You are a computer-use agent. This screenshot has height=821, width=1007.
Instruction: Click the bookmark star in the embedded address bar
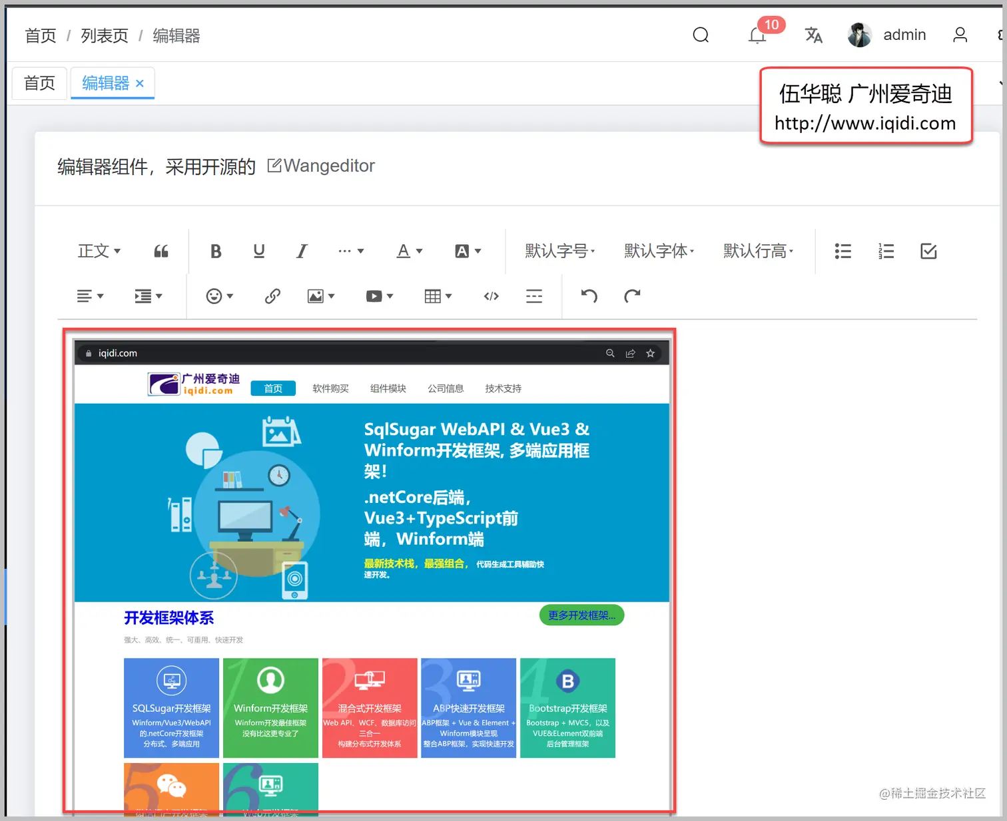[651, 353]
